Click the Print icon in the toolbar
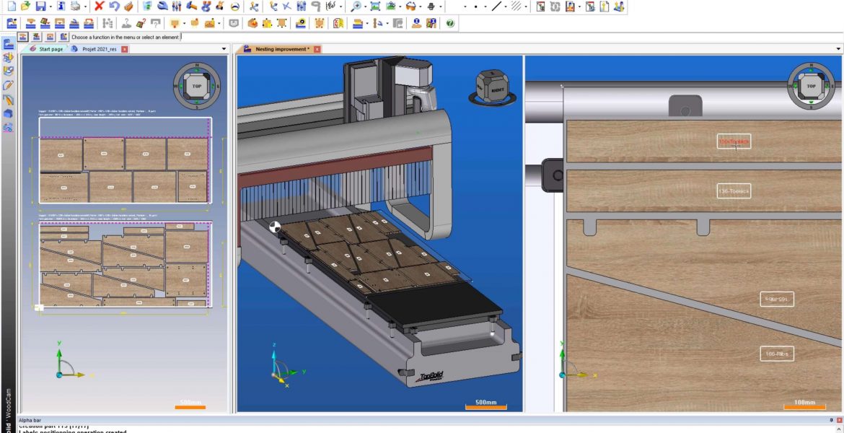The image size is (844, 433). [75, 6]
